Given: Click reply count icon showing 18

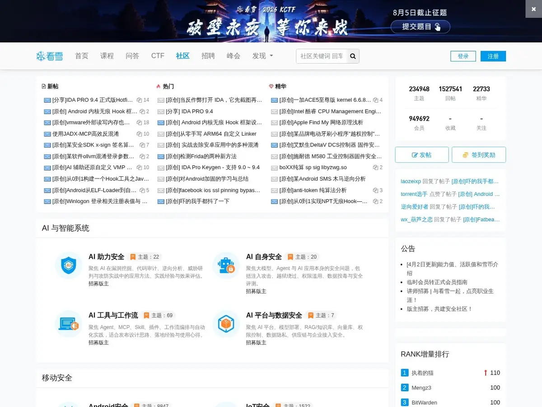Looking at the screenshot, I should tap(139, 123).
